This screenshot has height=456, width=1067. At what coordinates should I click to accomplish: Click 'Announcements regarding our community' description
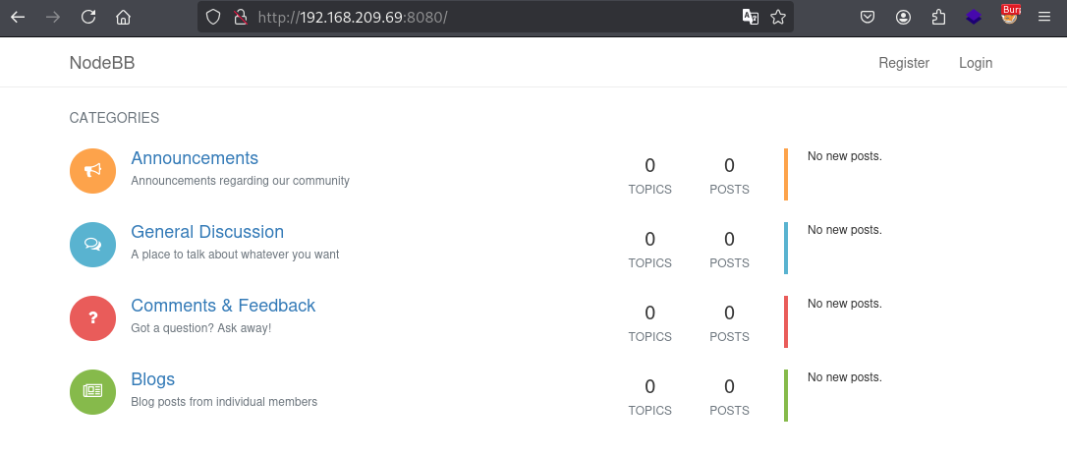click(240, 181)
